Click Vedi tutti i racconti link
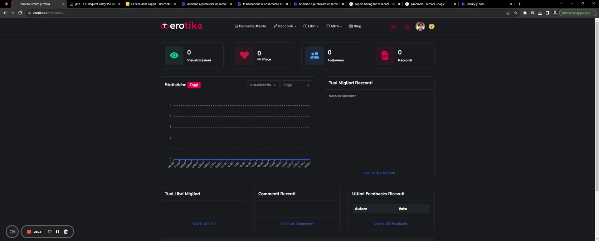 click(x=379, y=173)
